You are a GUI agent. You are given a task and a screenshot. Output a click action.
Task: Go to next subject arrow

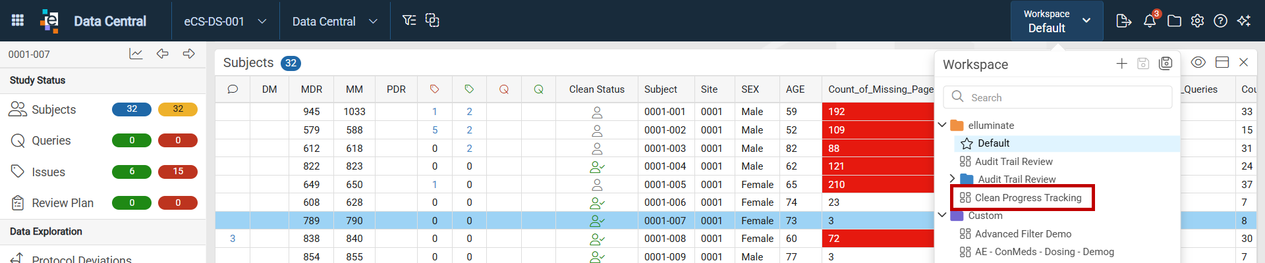click(189, 54)
